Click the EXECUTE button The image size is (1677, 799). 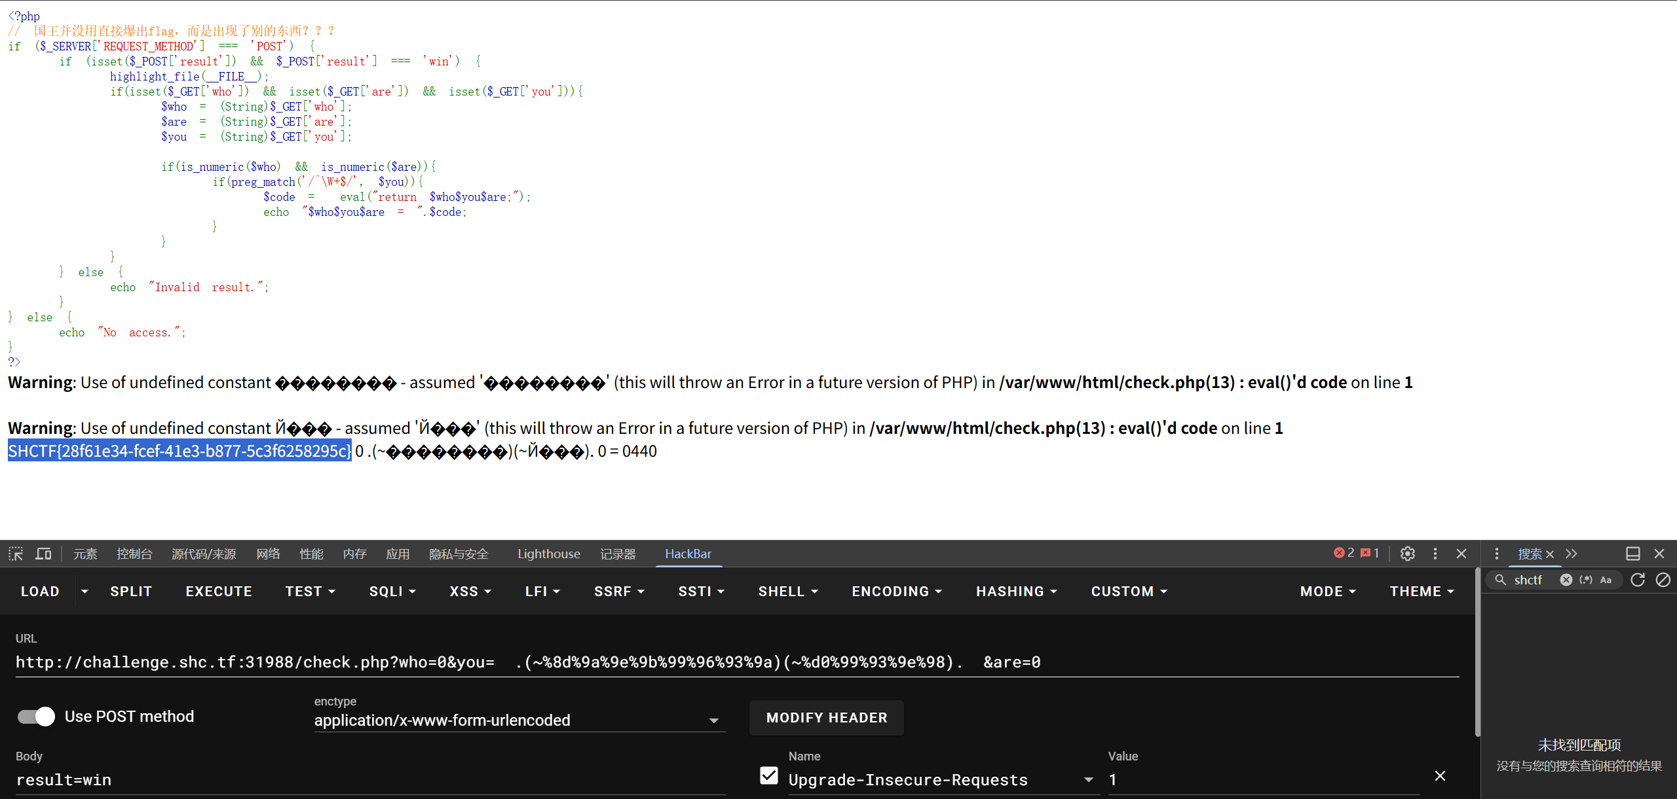[x=219, y=592]
